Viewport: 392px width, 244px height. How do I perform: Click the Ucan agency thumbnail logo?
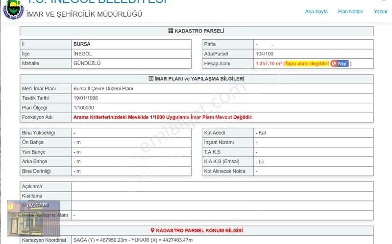click(33, 218)
